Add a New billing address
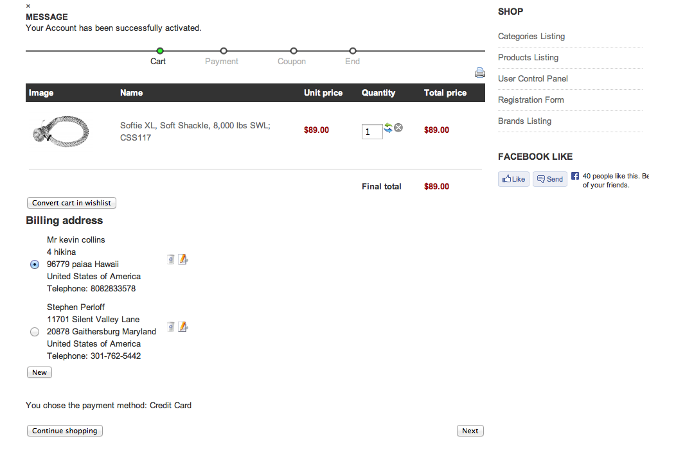Screen dimensions: 685x457 coord(39,372)
